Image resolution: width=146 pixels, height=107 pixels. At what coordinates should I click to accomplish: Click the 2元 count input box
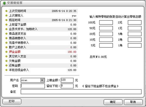(x=135, y=22)
